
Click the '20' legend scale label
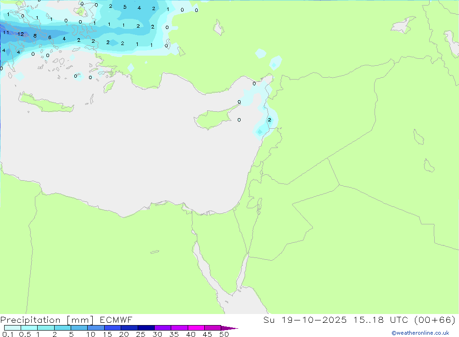click(x=124, y=334)
